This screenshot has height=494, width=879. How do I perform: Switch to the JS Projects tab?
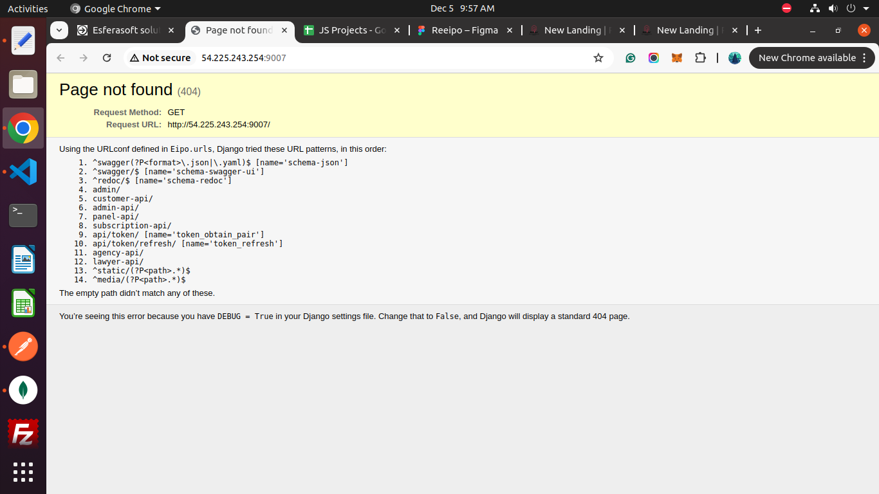[x=351, y=30]
